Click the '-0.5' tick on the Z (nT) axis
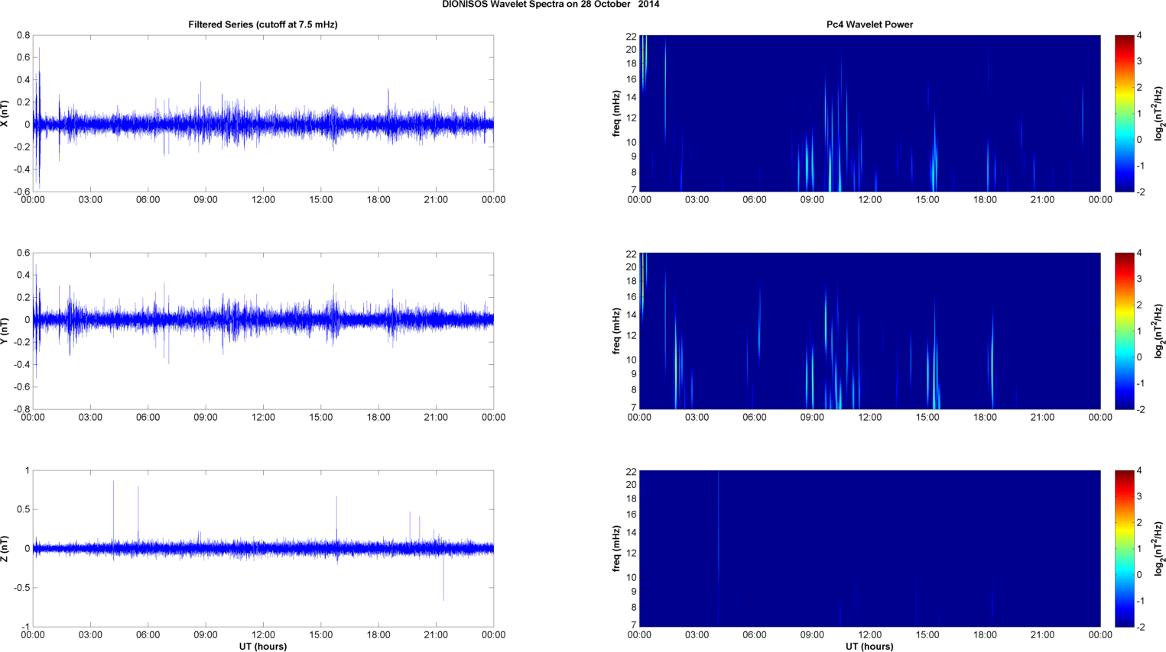Screen dimensions: 1166x652 pos(21,588)
